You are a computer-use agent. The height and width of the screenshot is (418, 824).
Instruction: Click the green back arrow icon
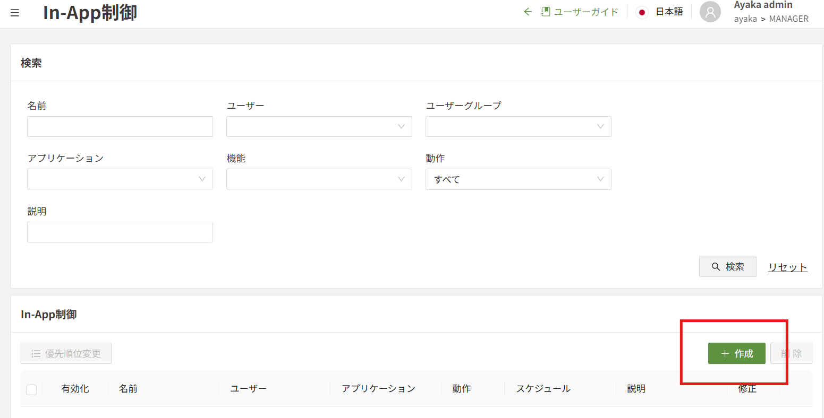click(x=528, y=12)
